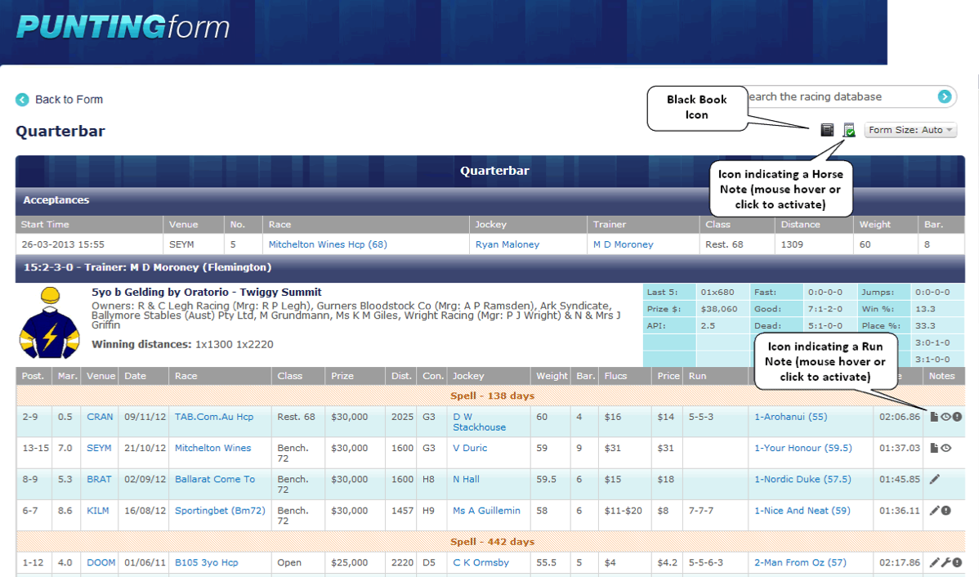Screen dimensions: 979x577
Task: Open the Horse Note icon
Action: click(849, 130)
